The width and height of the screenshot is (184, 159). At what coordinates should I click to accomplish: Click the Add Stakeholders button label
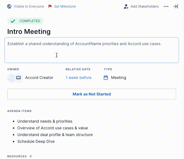point(145,6)
